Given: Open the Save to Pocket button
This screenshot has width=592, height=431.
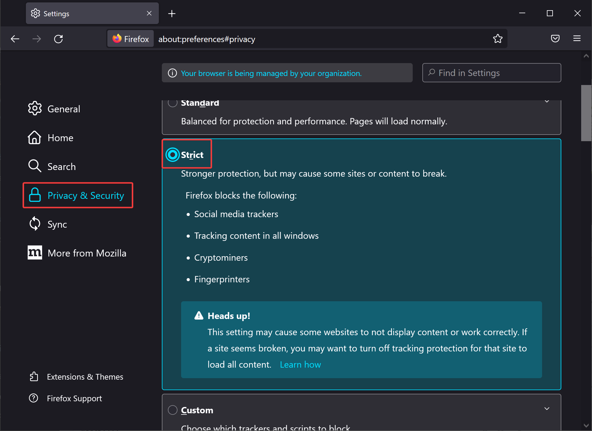Looking at the screenshot, I should pyautogui.click(x=555, y=38).
